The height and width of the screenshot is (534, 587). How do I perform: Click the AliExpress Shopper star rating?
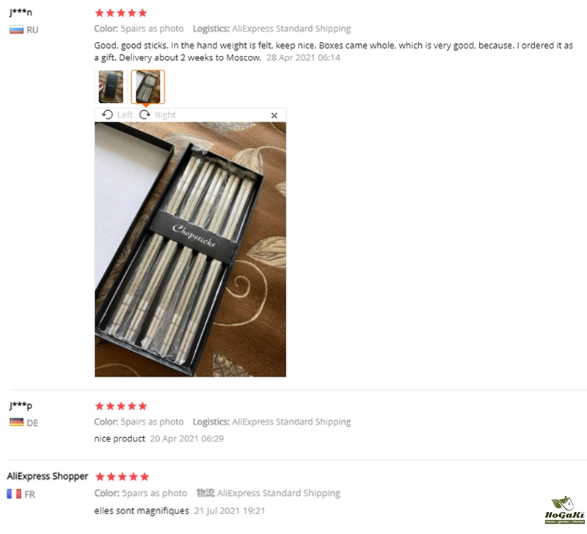(122, 477)
